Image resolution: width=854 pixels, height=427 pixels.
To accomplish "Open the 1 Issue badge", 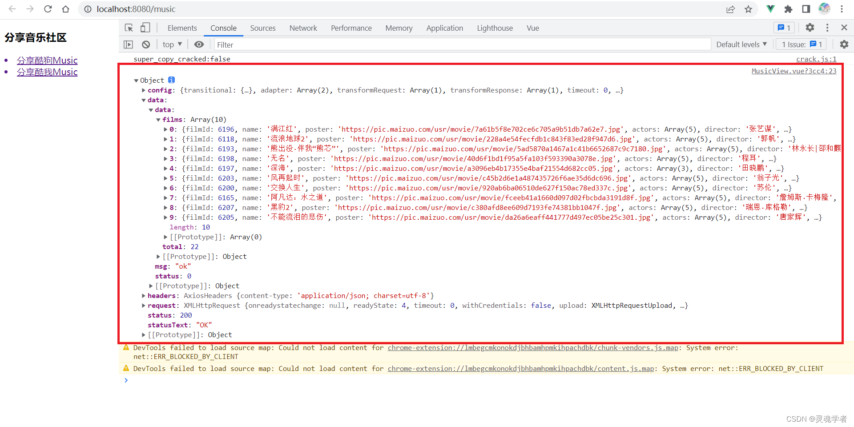I will (x=802, y=44).
